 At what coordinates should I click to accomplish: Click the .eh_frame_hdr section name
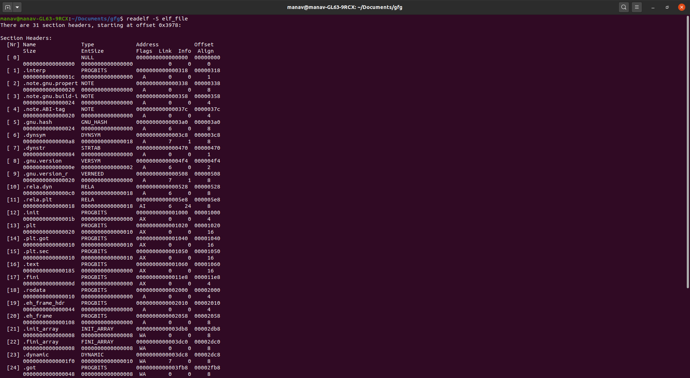pos(44,303)
